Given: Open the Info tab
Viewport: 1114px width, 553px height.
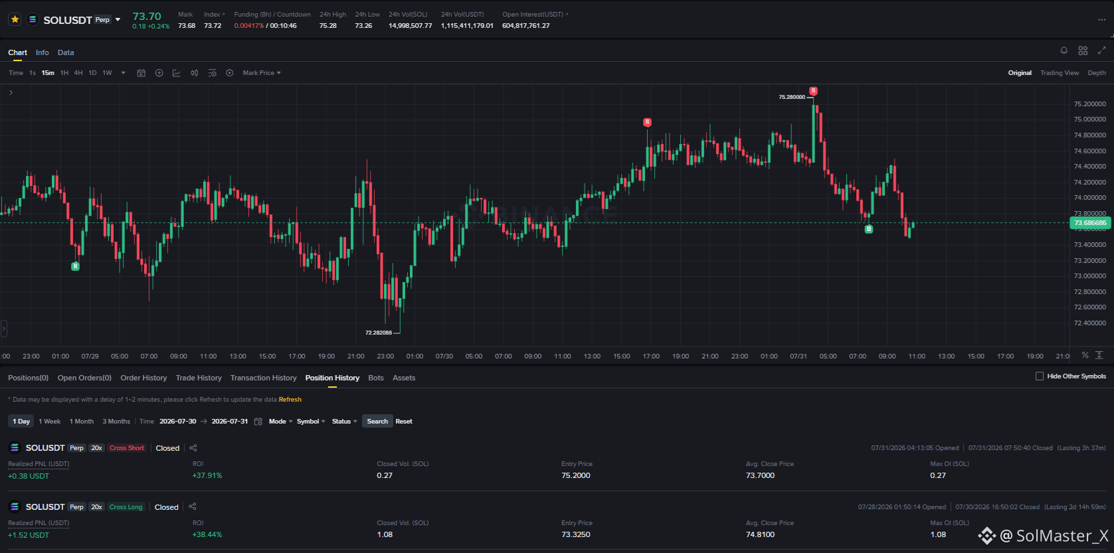Looking at the screenshot, I should coord(42,52).
